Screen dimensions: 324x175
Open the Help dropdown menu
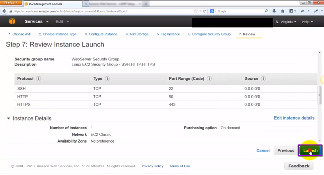point(307,21)
